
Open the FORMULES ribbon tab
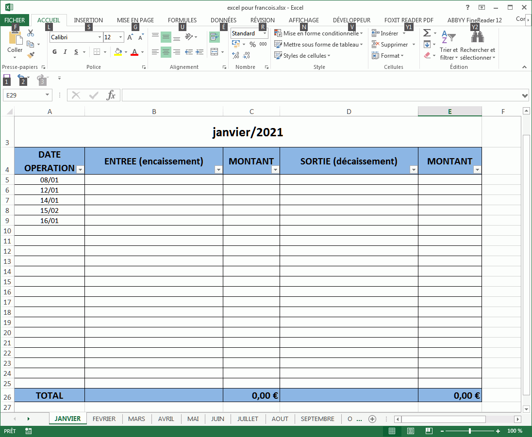coord(182,20)
